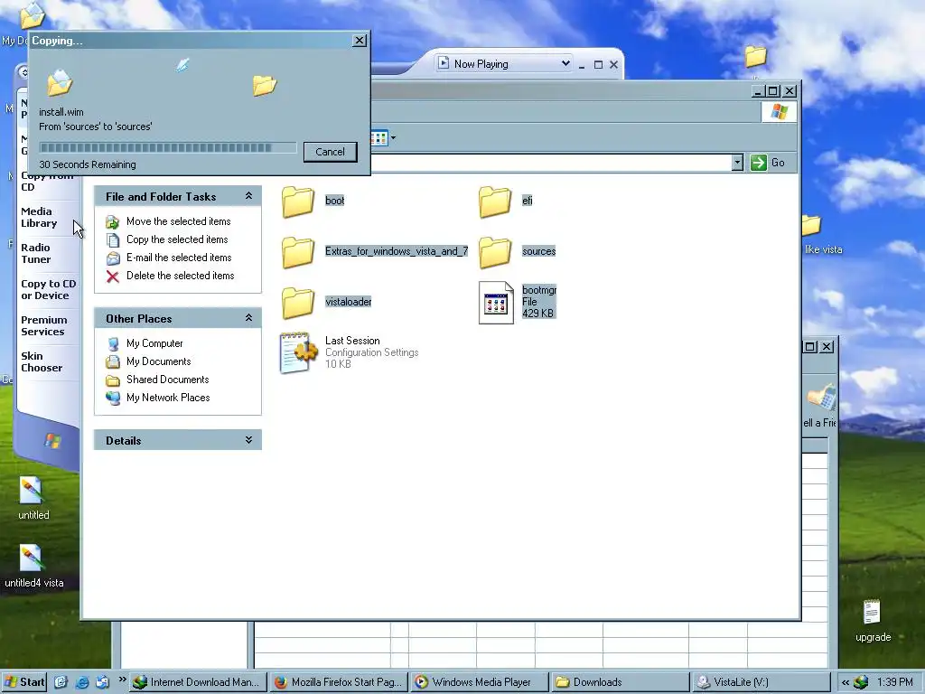The width and height of the screenshot is (925, 694).
Task: Open Skin Chooser in Media Player
Action: click(x=42, y=361)
